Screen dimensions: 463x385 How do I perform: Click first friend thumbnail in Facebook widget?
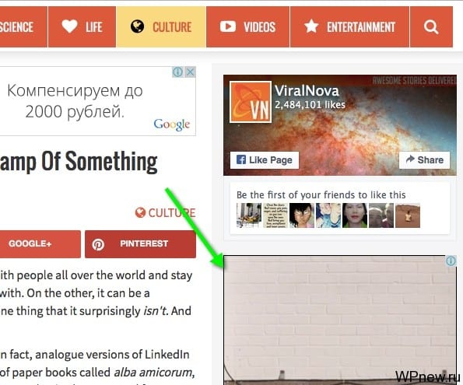click(249, 215)
